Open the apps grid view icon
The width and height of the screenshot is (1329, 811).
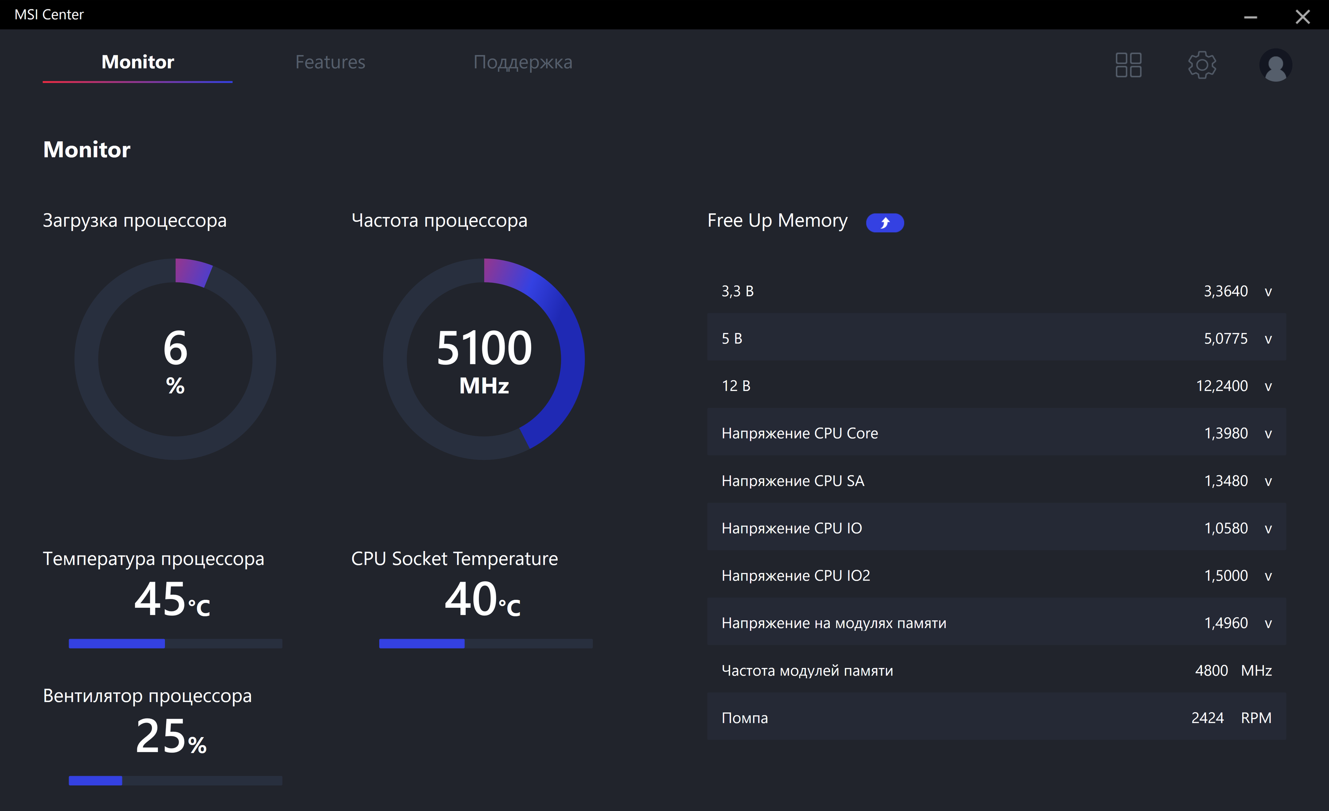tap(1128, 65)
